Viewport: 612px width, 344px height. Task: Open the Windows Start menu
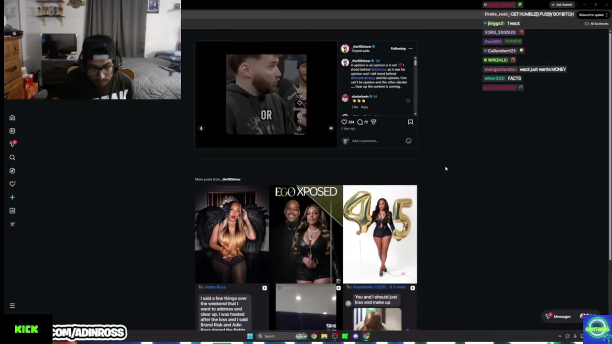pos(250,336)
